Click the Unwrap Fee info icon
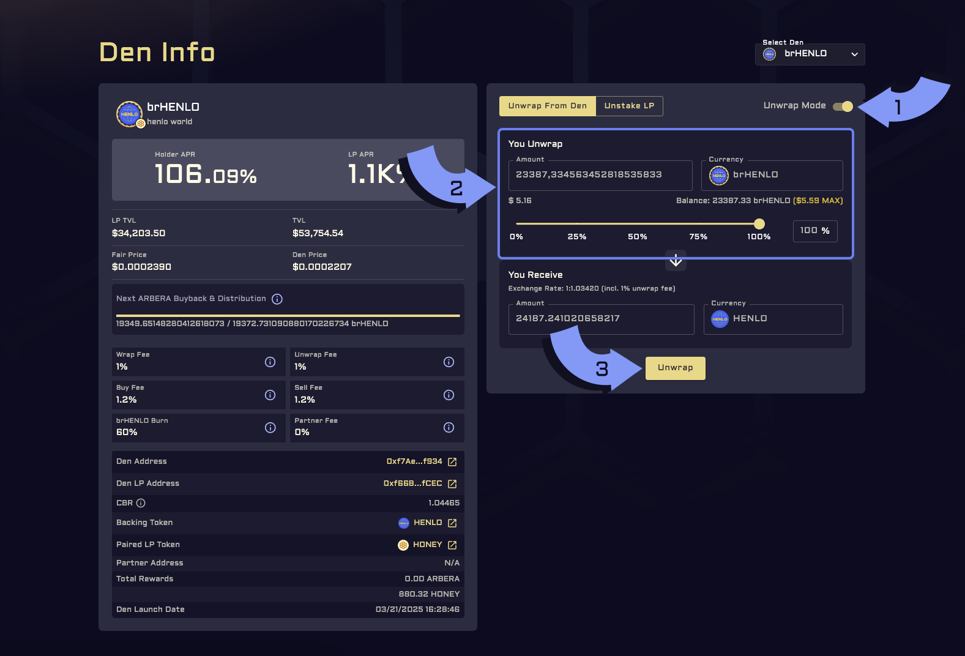This screenshot has width=965, height=656. [449, 362]
